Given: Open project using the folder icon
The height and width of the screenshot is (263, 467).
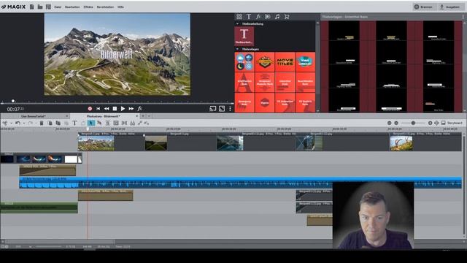Looking at the screenshot, I should tap(40, 7).
